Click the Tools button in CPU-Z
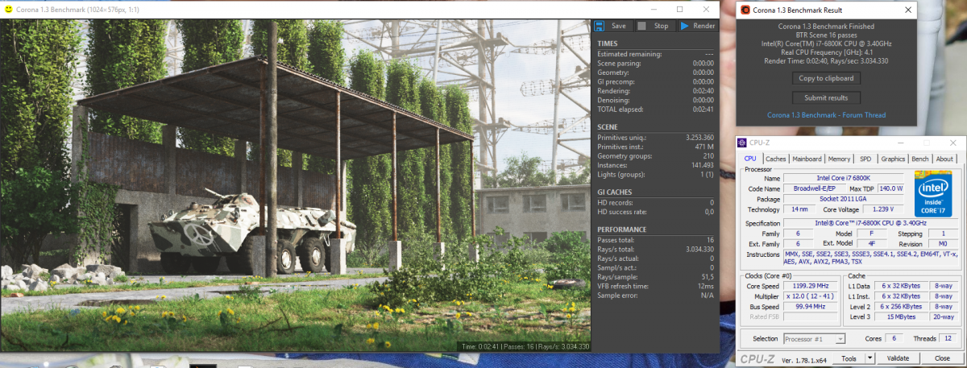The image size is (967, 368). 849,358
